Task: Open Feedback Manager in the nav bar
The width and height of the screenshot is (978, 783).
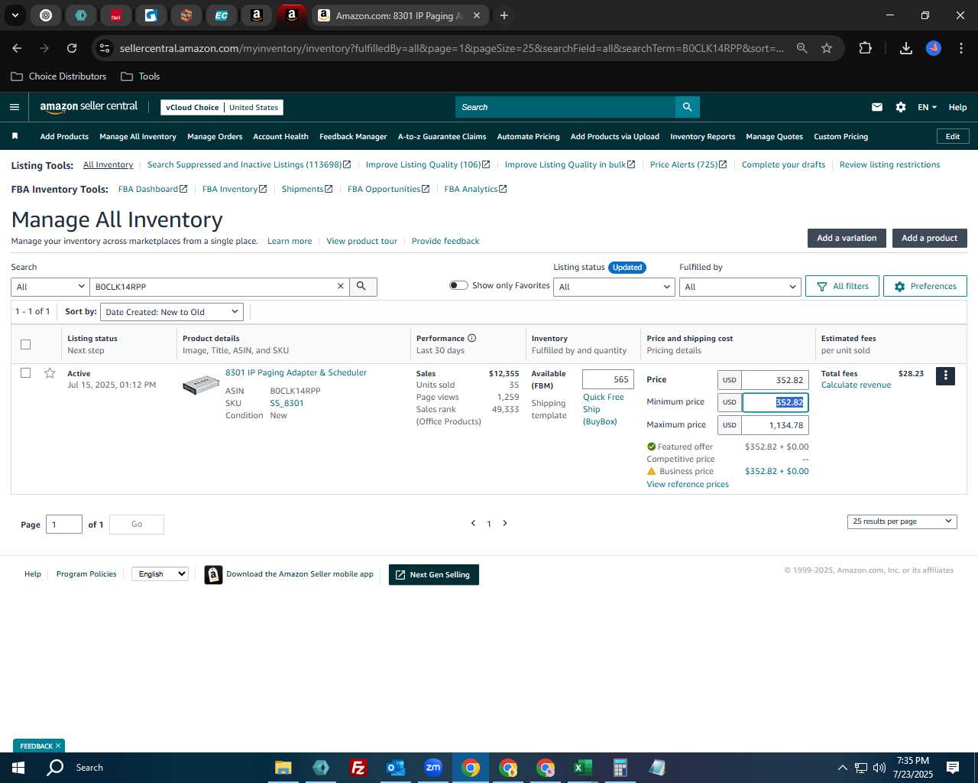Action: [353, 136]
